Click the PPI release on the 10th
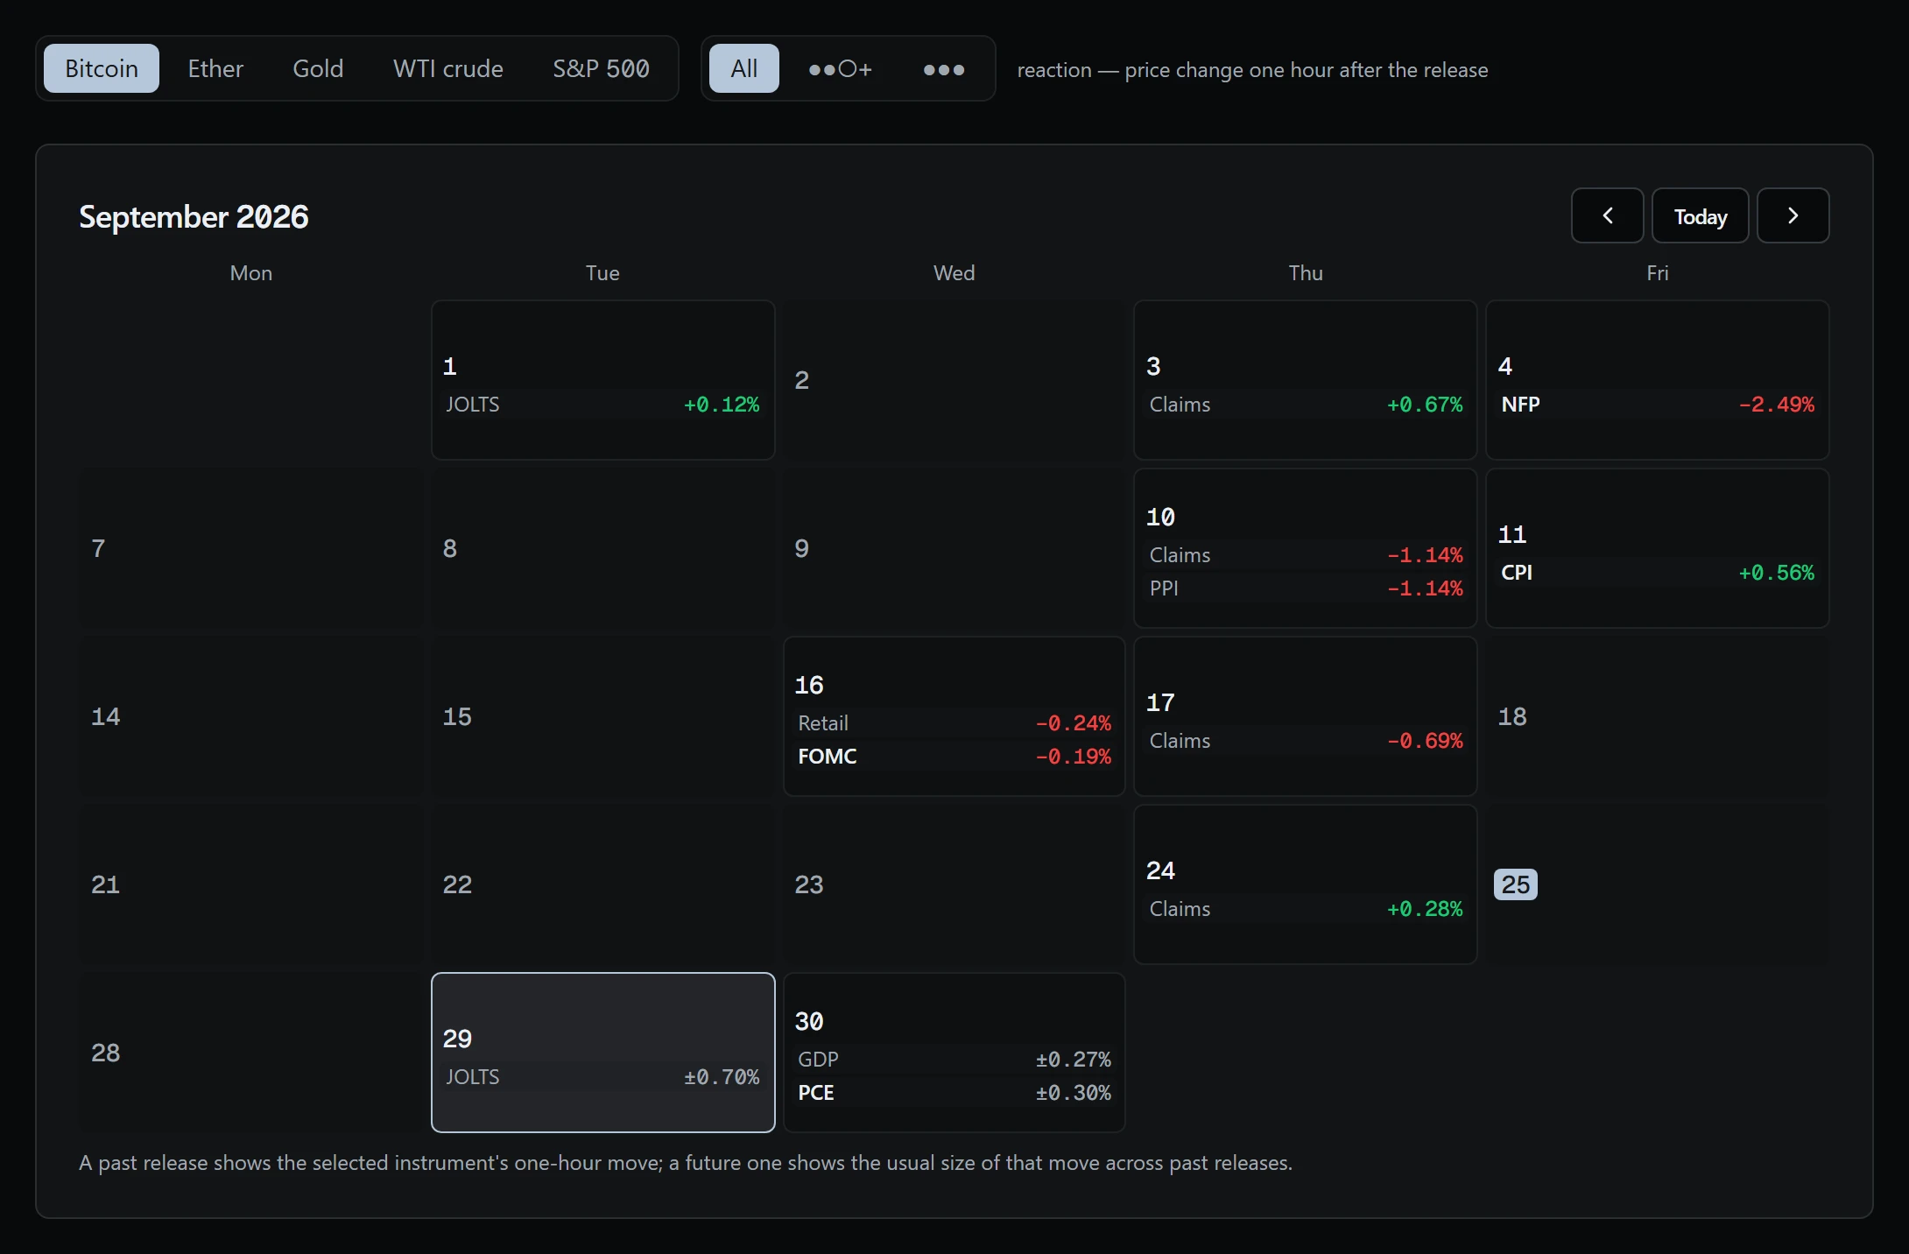The height and width of the screenshot is (1254, 1909). [x=1306, y=588]
